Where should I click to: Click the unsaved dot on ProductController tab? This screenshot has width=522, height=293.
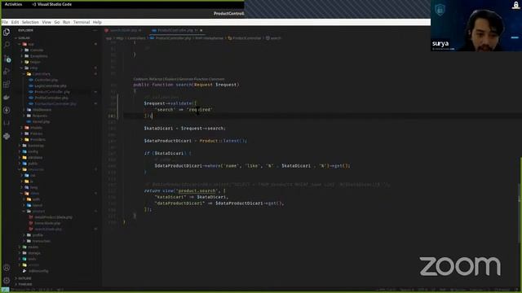(x=201, y=30)
